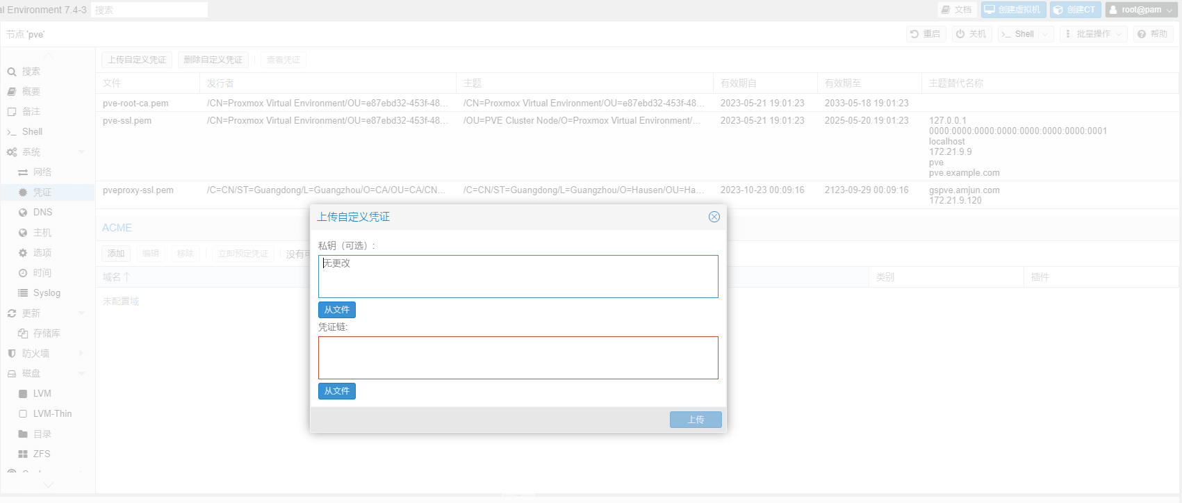
Task: Select the pve-root-ca.pem row
Action: 637,103
